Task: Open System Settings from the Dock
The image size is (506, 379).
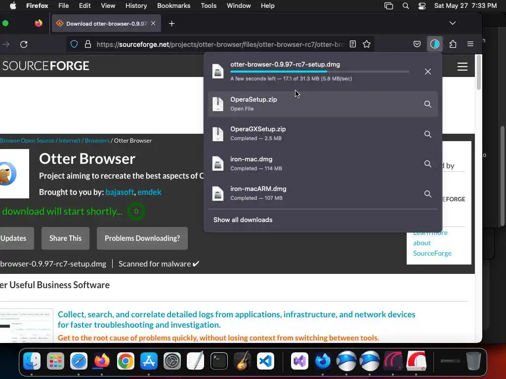Action: pos(172,361)
